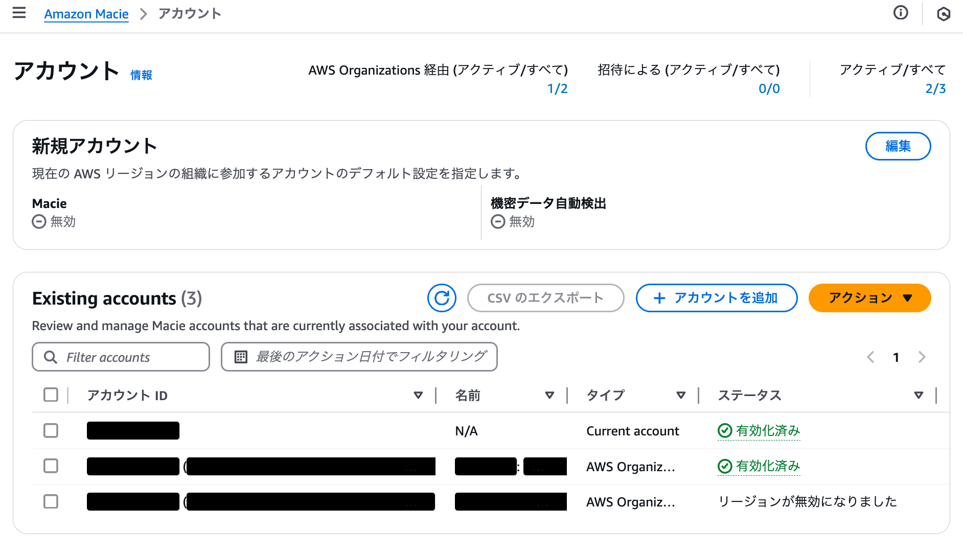The height and width of the screenshot is (555, 963).
Task: Open the アクション dropdown menu
Action: [x=869, y=298]
